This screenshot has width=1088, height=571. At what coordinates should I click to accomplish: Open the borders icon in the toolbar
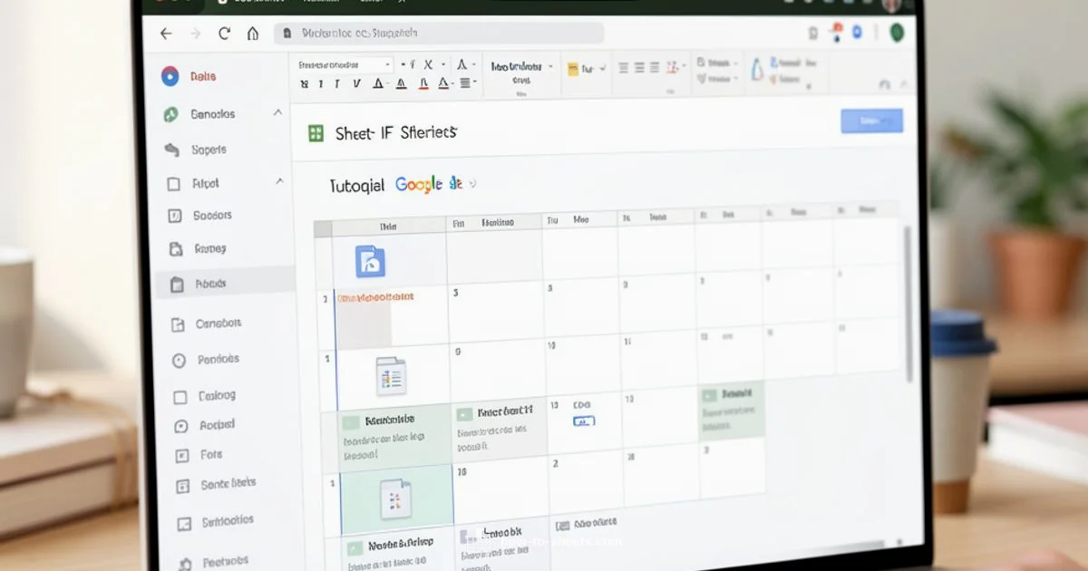pyautogui.click(x=463, y=82)
